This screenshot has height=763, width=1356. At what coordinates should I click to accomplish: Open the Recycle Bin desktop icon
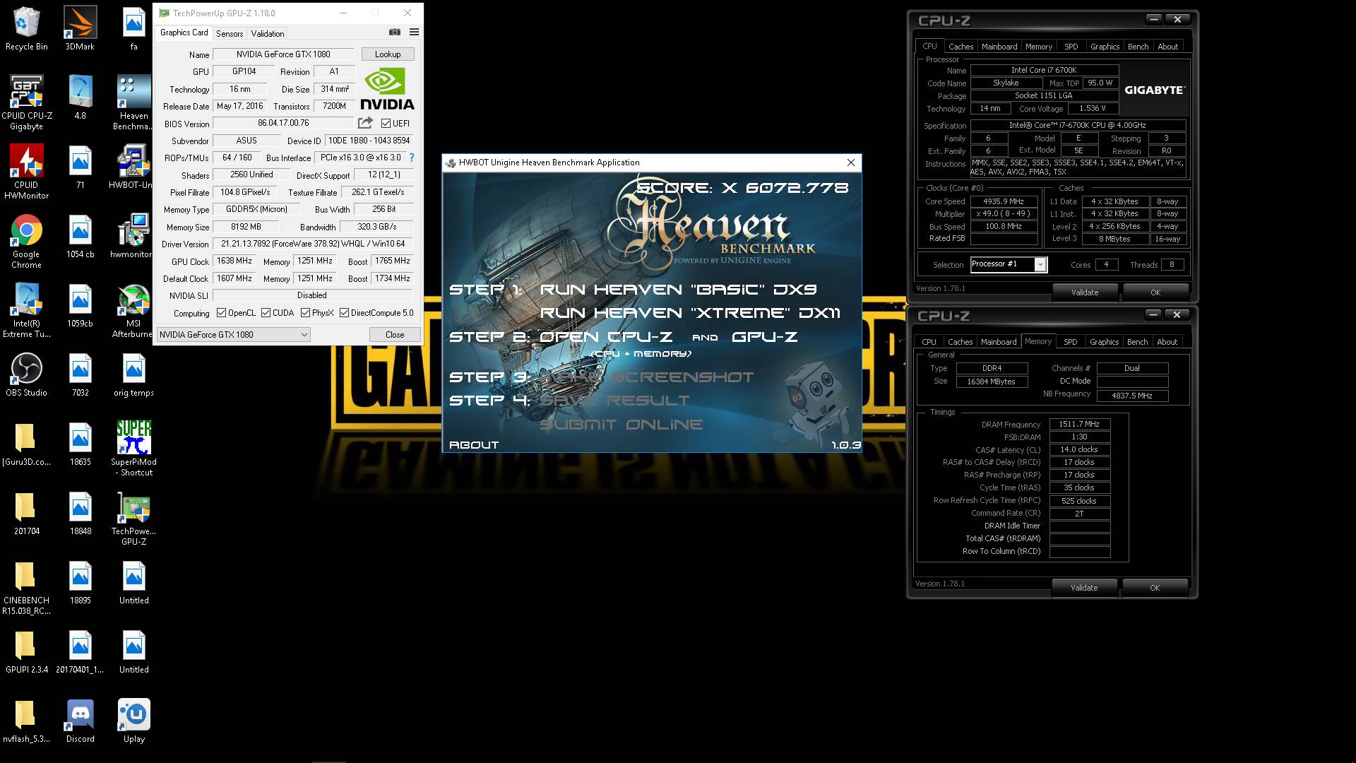[27, 28]
